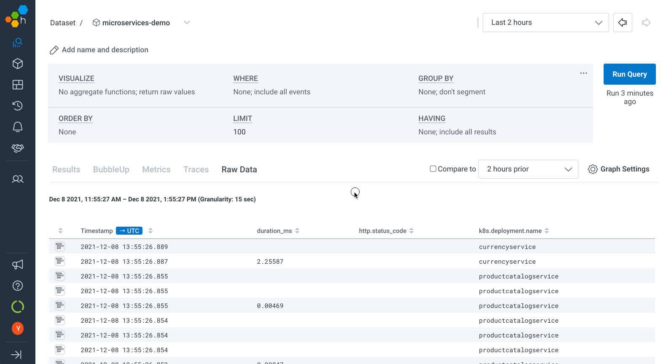Open trace for 13:55:26.889 row
The image size is (666, 364).
coord(60,246)
